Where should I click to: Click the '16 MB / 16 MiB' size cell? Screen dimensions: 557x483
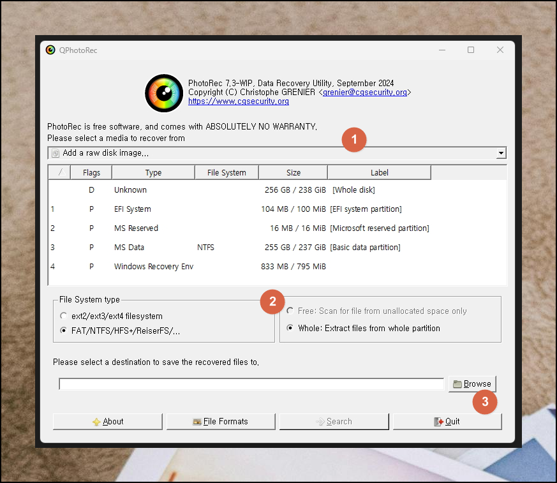coord(298,228)
